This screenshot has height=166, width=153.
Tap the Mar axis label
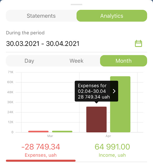pyautogui.click(x=50, y=136)
